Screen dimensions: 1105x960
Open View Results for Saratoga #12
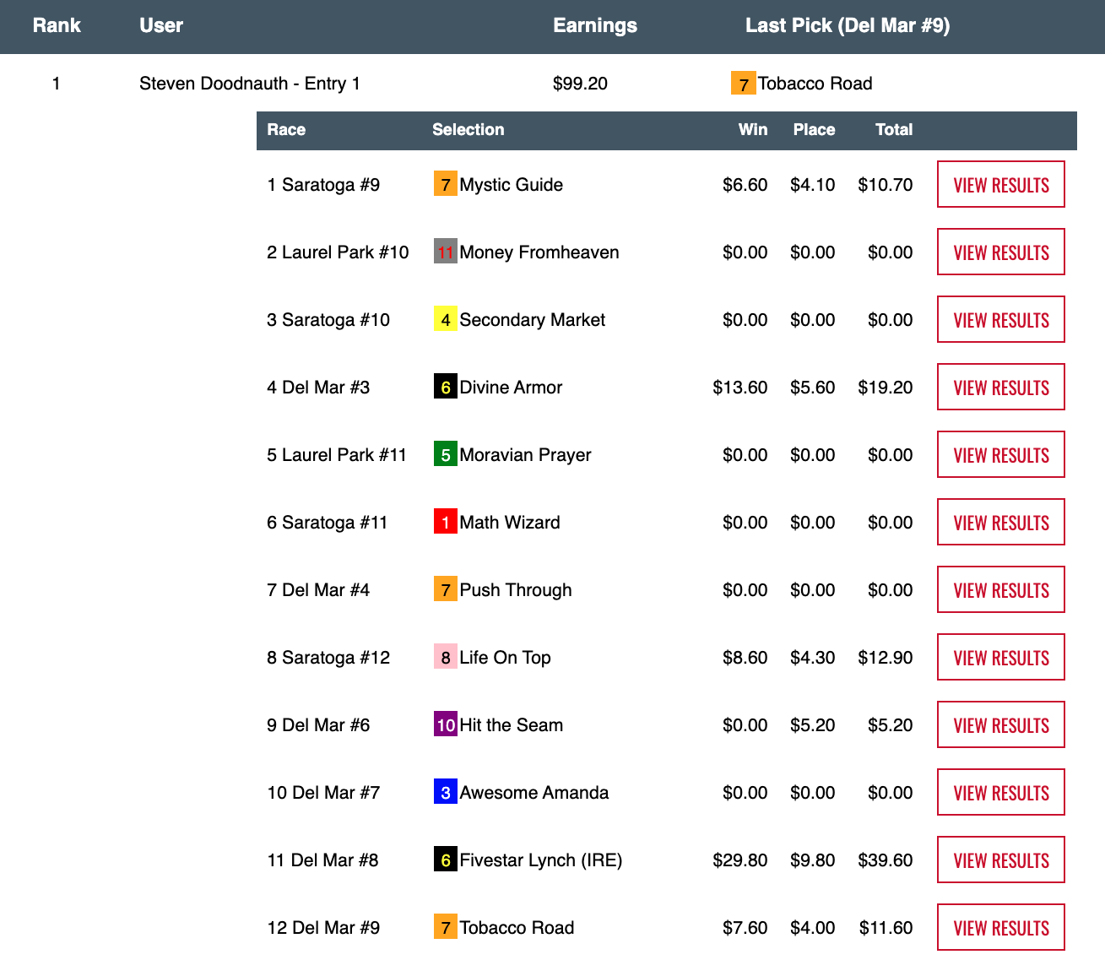point(1000,657)
